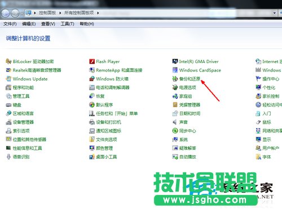Click the 性能信息和工具 link
The image size is (282, 209).
(x=28, y=148)
